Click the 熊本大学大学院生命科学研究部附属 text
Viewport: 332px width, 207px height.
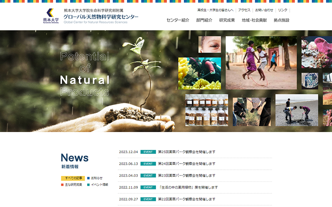tap(94, 10)
